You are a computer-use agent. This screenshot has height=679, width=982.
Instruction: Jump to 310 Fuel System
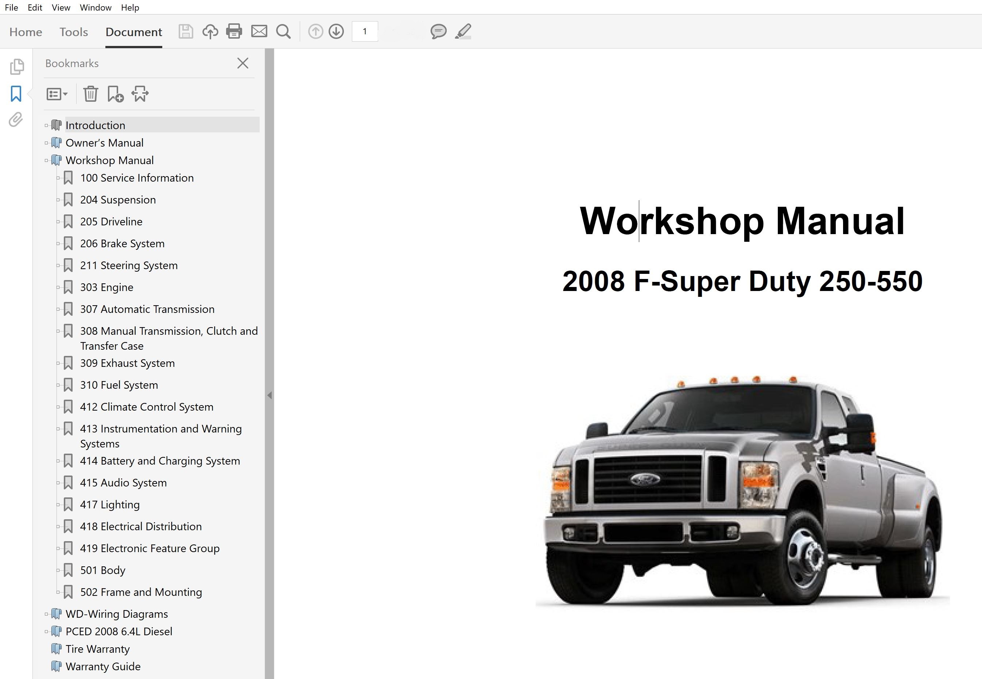coord(119,385)
